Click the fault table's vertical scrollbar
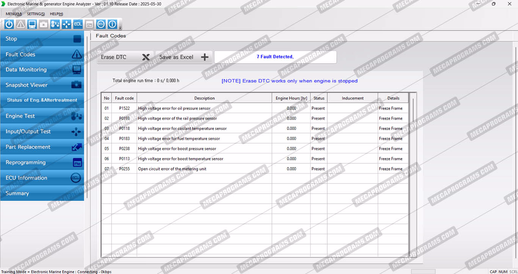Screen dimensions: 518x274 click(413, 110)
